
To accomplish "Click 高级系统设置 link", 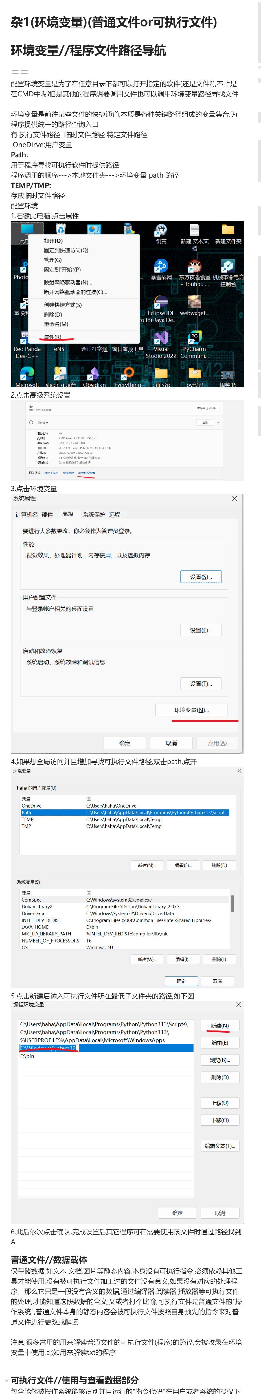I will pos(86,473).
